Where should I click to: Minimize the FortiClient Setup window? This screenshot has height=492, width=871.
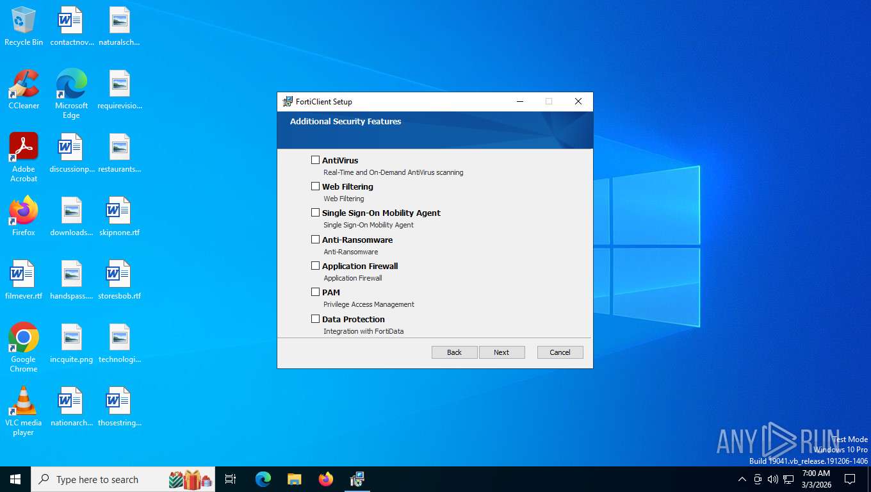coord(520,101)
